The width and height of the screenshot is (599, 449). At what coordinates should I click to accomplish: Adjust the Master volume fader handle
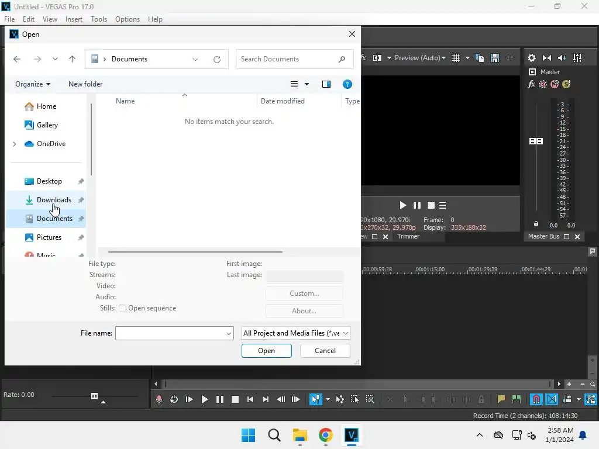point(536,141)
